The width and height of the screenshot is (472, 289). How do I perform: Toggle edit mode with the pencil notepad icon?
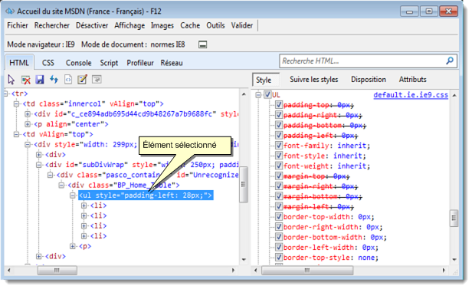pos(82,80)
